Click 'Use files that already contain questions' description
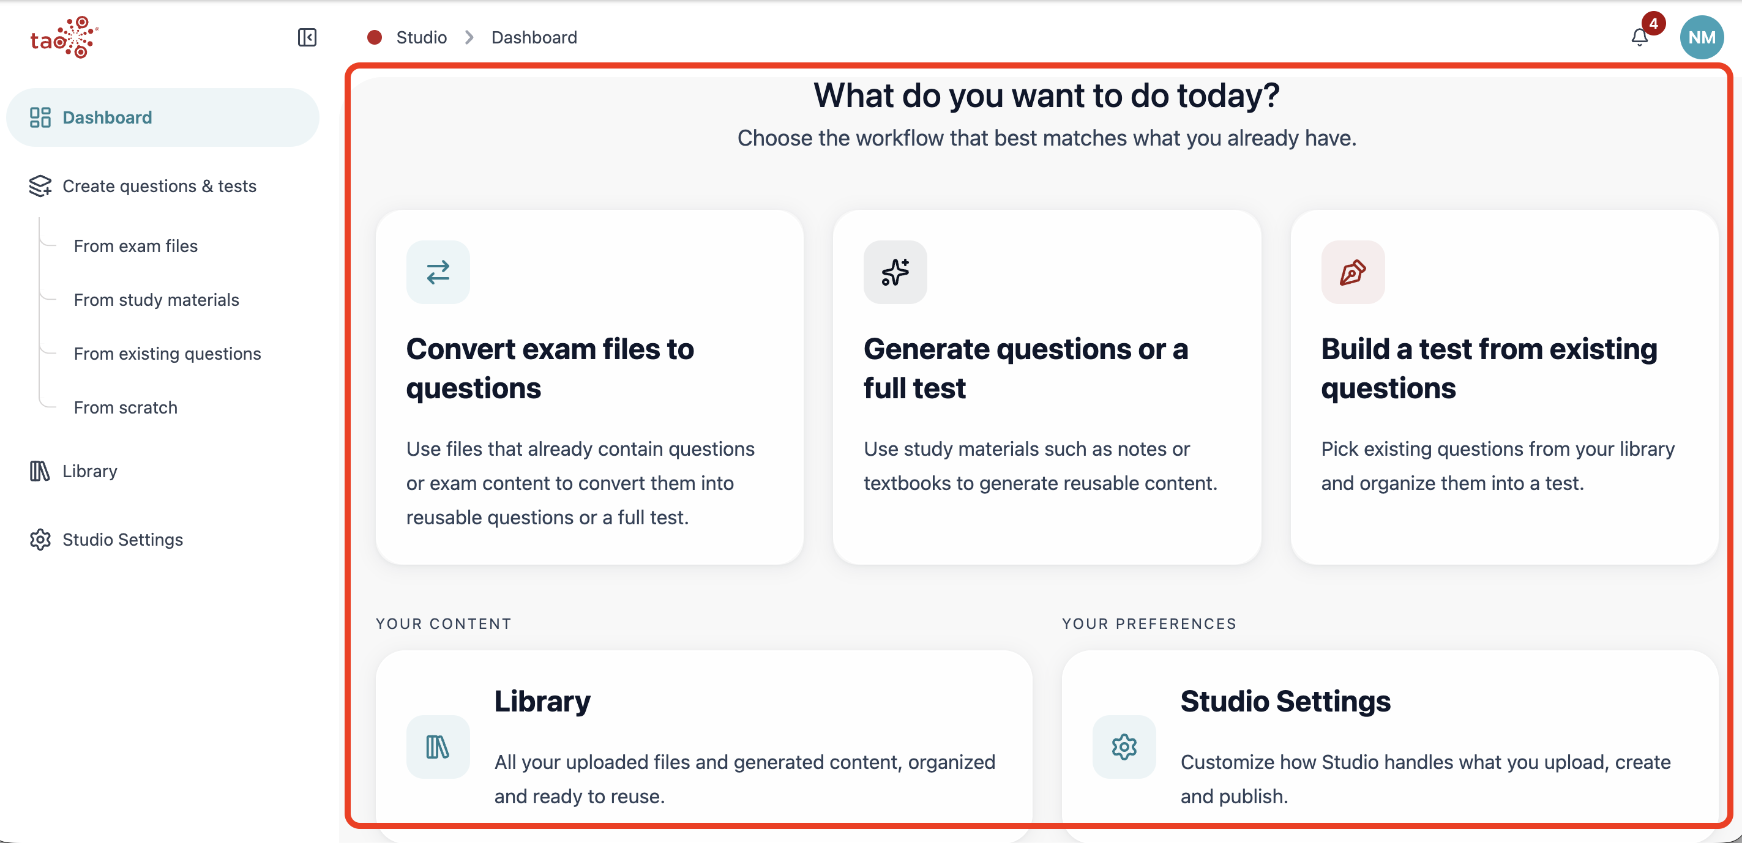 [x=580, y=483]
